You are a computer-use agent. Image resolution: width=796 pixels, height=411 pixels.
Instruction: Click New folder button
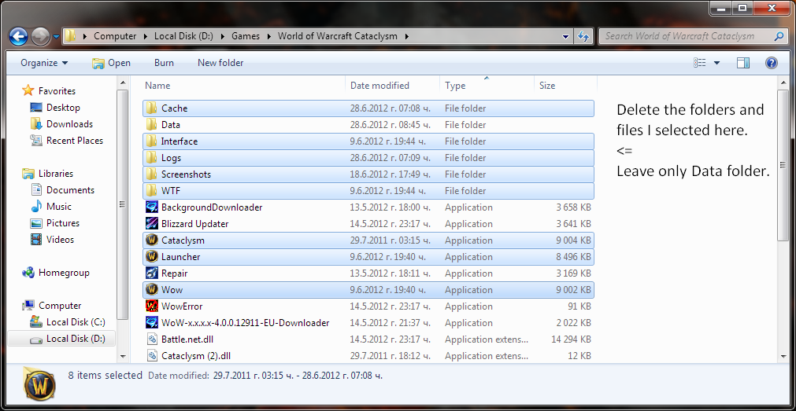tap(220, 63)
